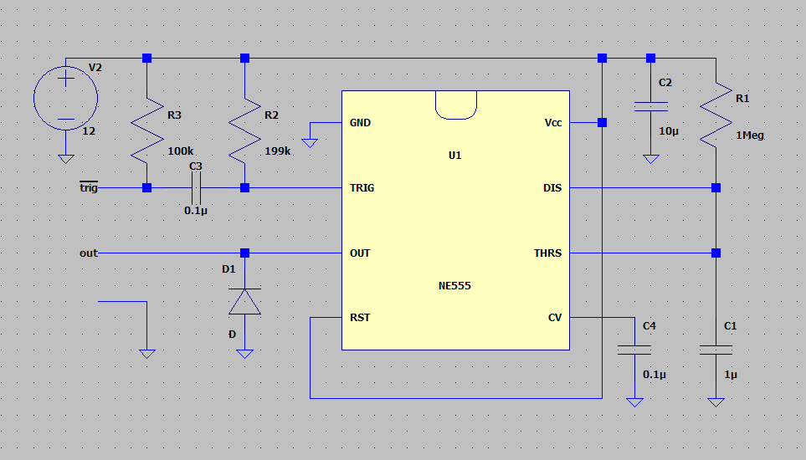Select the NE555 chip body
The height and width of the screenshot is (460, 806).
(x=455, y=221)
